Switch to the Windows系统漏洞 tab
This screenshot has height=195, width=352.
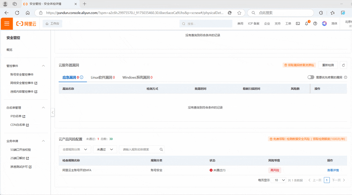click(x=137, y=77)
